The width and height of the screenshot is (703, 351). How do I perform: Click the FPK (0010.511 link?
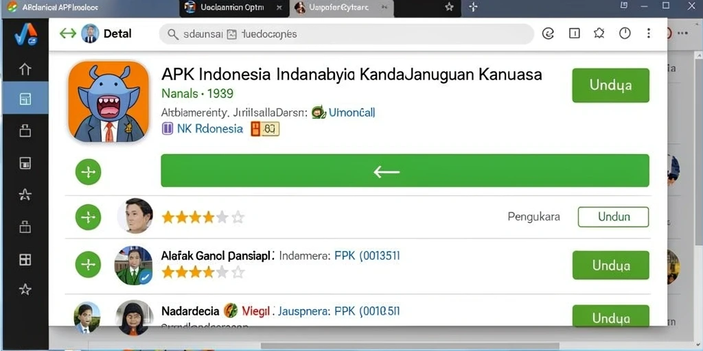367,311
